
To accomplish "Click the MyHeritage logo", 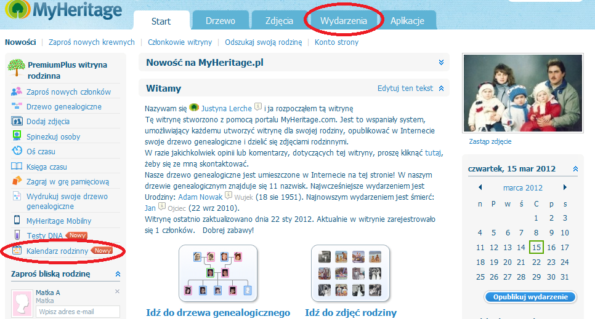I will 63,10.
